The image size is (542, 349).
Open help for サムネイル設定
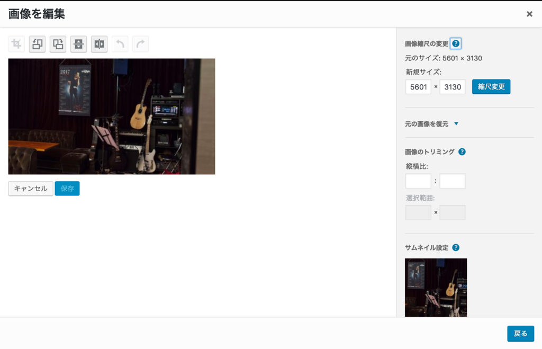pos(456,247)
